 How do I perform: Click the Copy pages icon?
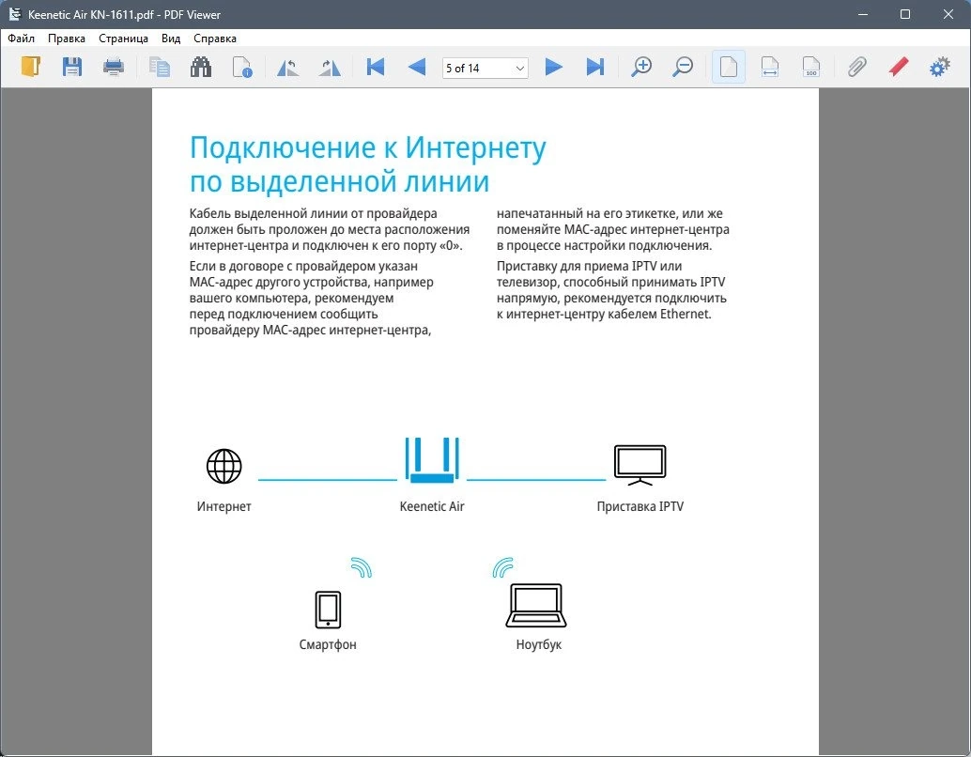pos(159,67)
